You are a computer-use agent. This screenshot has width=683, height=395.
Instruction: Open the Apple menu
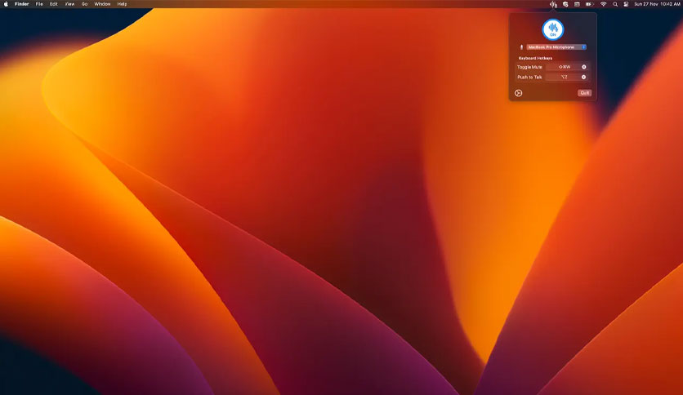pyautogui.click(x=6, y=4)
